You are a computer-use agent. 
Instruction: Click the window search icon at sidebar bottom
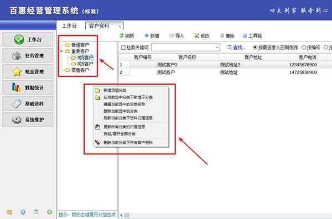coord(36,212)
